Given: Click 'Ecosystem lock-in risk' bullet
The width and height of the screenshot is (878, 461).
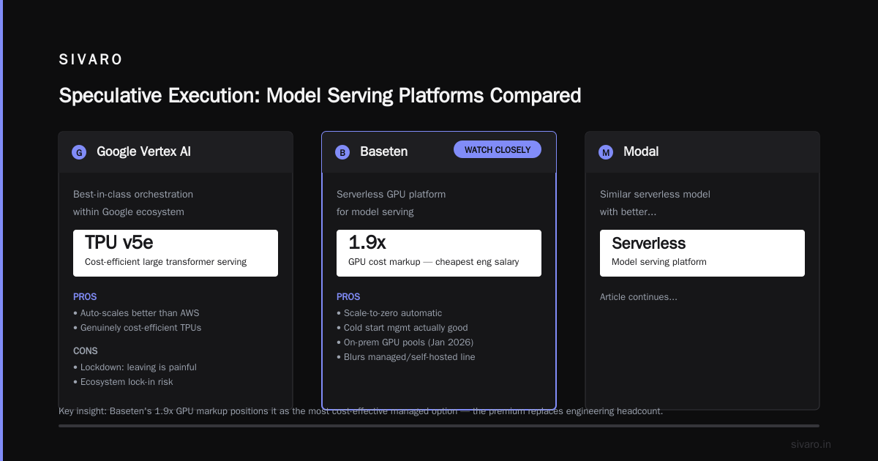Looking at the screenshot, I should [x=123, y=382].
